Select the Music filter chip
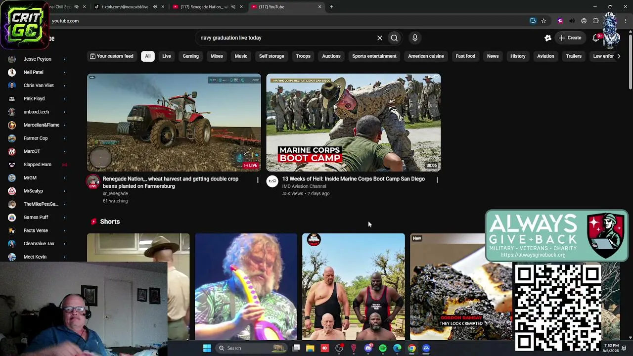This screenshot has height=356, width=633. [241, 56]
